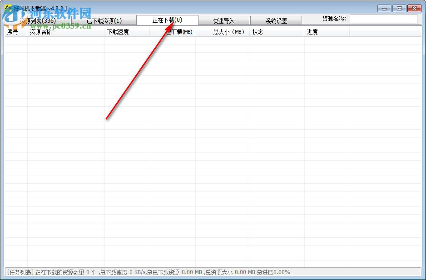Sort by the 状态 column header
The image size is (426, 280).
(277, 32)
